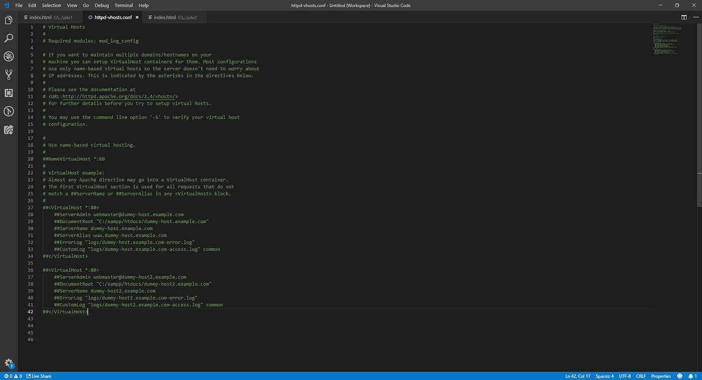Click the '# Required modules: mod_log_config' line

click(x=90, y=41)
